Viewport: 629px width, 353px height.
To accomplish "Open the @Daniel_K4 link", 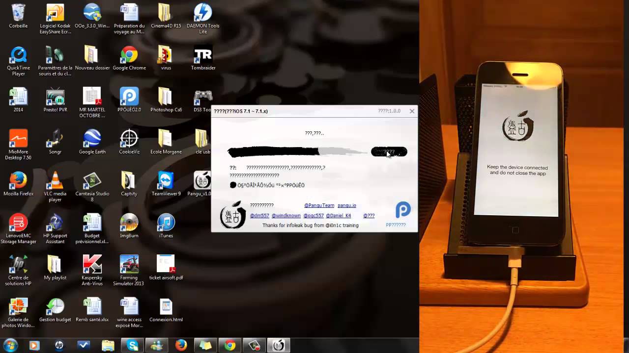I will [338, 216].
